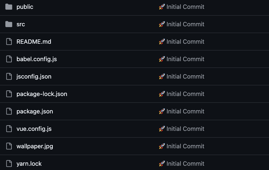Open the public folder
Screen dimensions: 269x170
point(25,7)
